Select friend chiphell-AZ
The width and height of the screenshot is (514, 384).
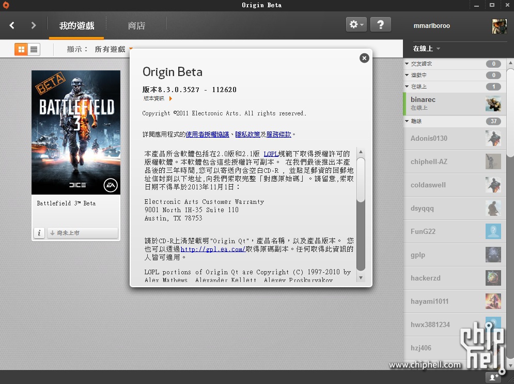455,162
